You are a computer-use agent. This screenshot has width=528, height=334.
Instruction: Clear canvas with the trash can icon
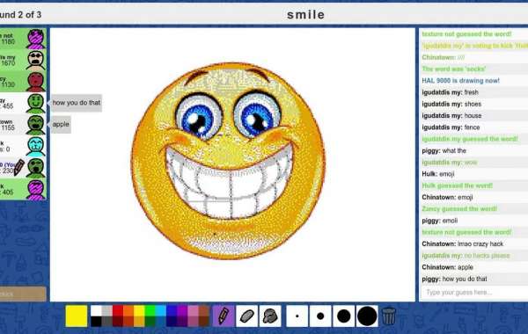coord(389,316)
